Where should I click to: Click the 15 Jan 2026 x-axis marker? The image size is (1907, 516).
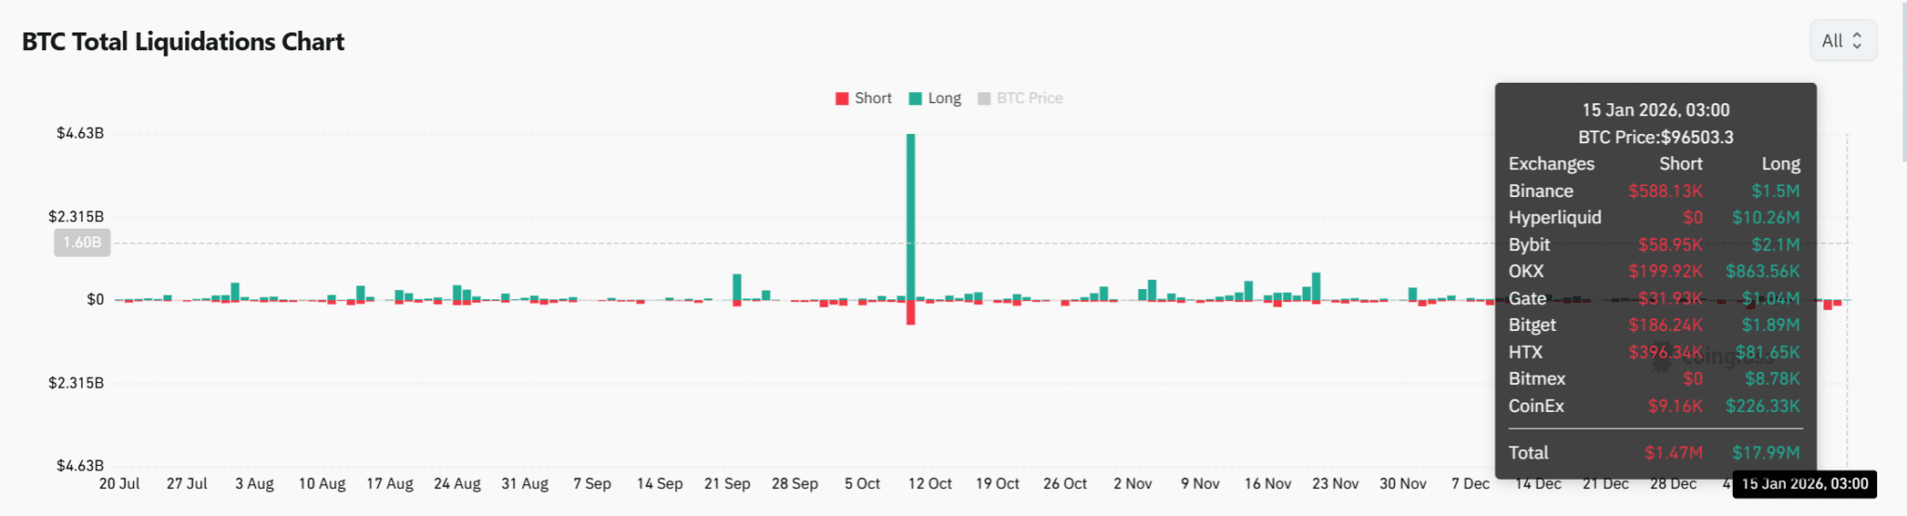coord(1804,483)
